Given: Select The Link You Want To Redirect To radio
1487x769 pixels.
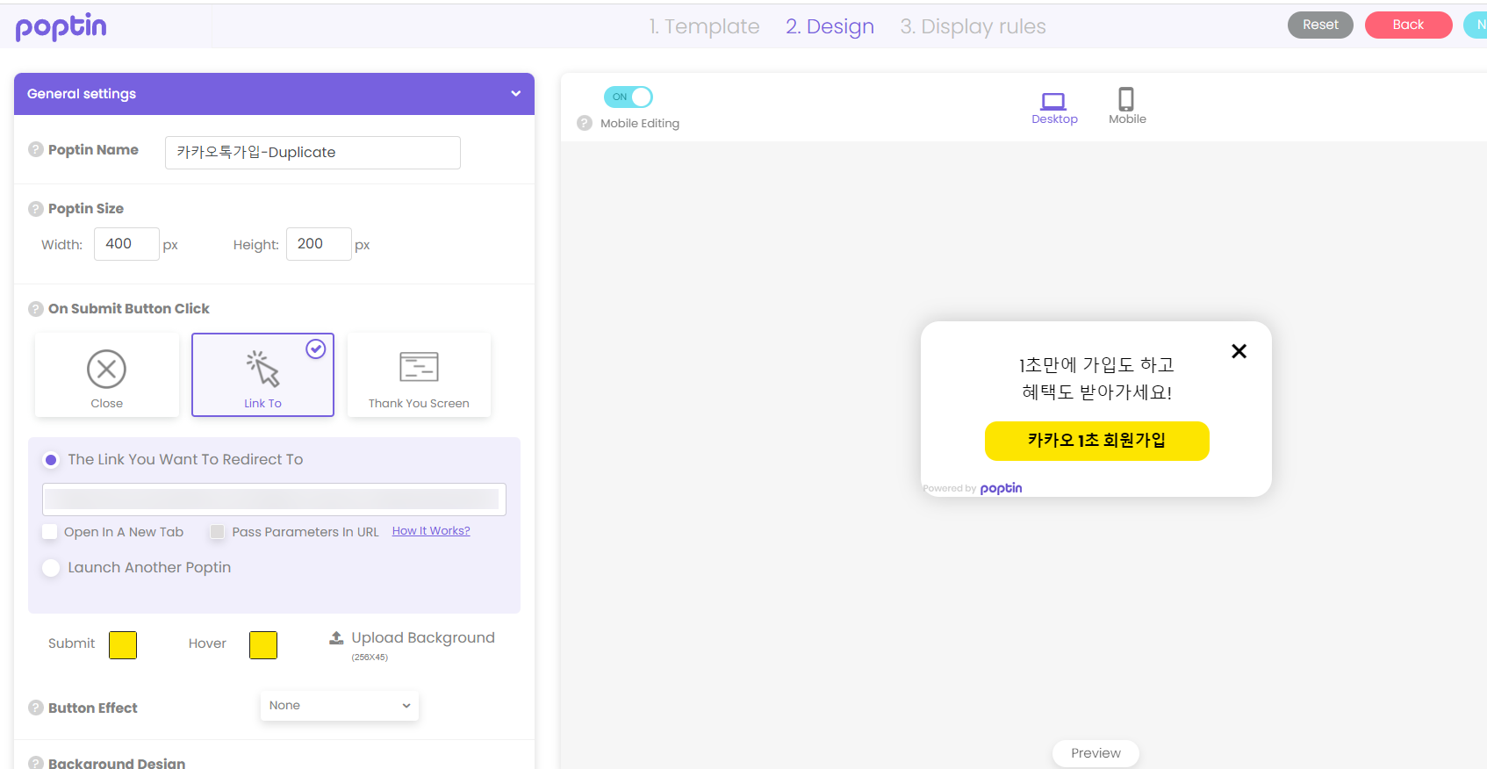Looking at the screenshot, I should point(51,460).
